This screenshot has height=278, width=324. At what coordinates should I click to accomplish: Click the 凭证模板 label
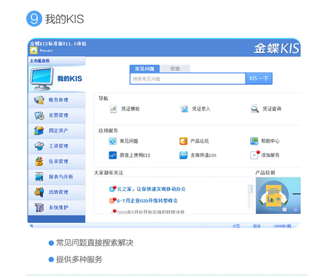[x=130, y=109]
